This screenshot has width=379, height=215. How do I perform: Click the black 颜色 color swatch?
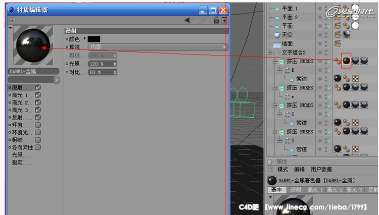click(x=94, y=39)
